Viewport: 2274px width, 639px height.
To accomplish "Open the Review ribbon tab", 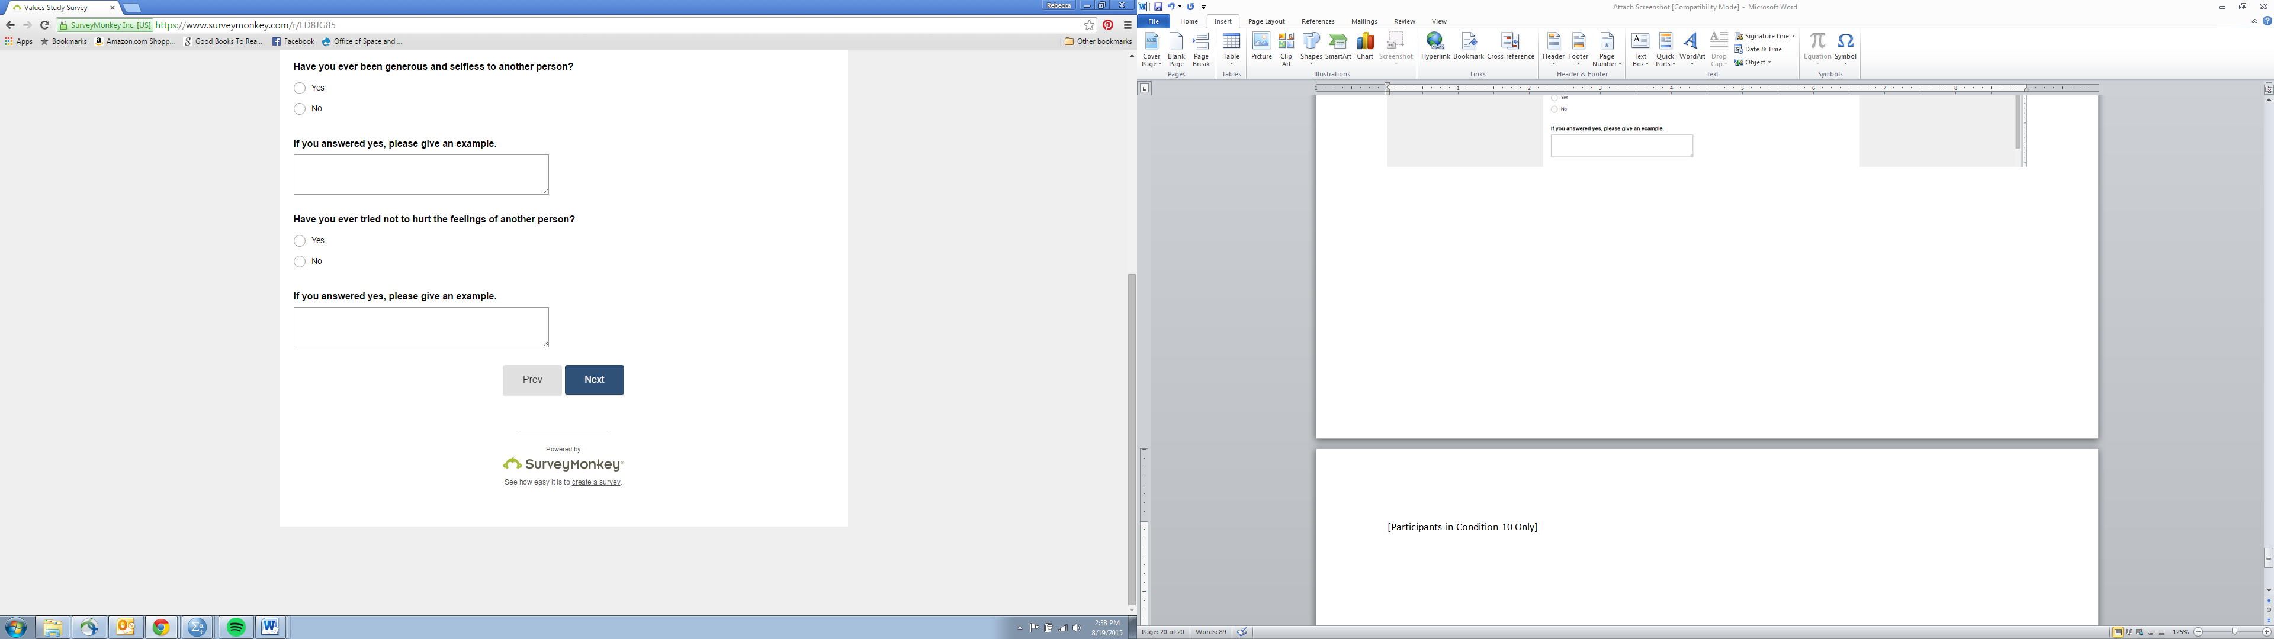I will pos(1403,21).
